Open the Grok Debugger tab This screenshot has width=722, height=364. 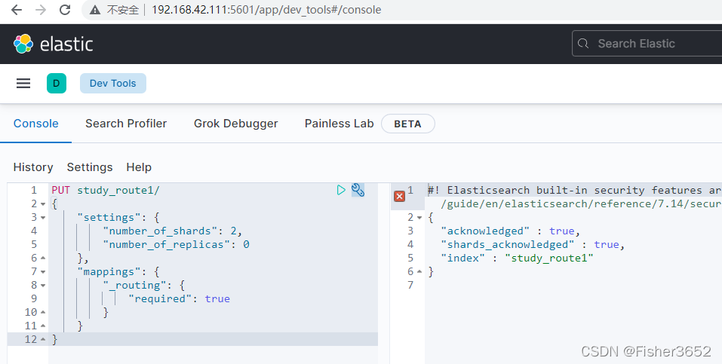235,124
